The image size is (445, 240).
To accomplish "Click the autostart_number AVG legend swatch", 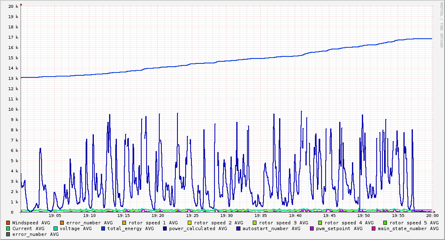I will click(238, 228).
